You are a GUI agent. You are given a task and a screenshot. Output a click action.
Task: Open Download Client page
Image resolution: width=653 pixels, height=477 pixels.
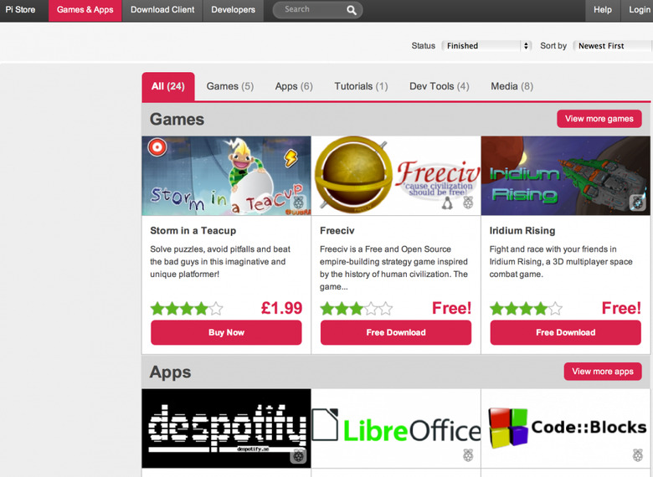point(162,10)
